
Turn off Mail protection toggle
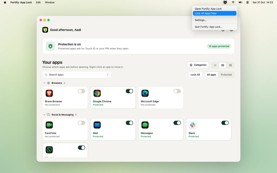129,123
